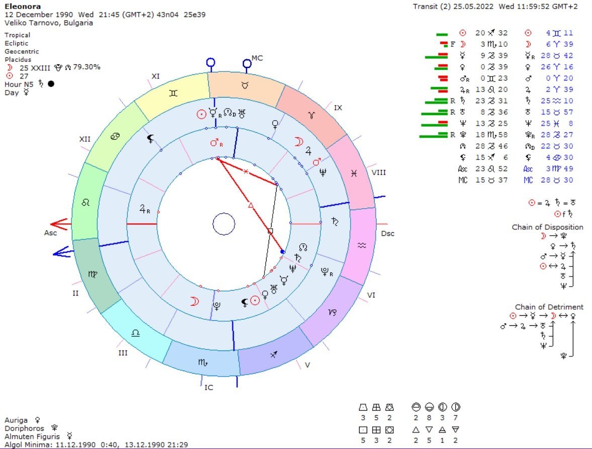Click the Chain of Detriment heading
The height and width of the screenshot is (449, 592).
click(x=549, y=307)
